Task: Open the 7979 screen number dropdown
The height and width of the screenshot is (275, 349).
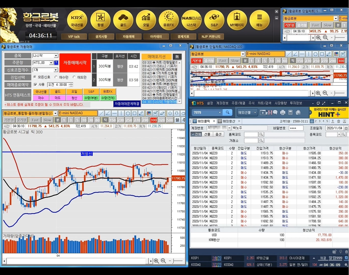Action: (x=220, y=112)
